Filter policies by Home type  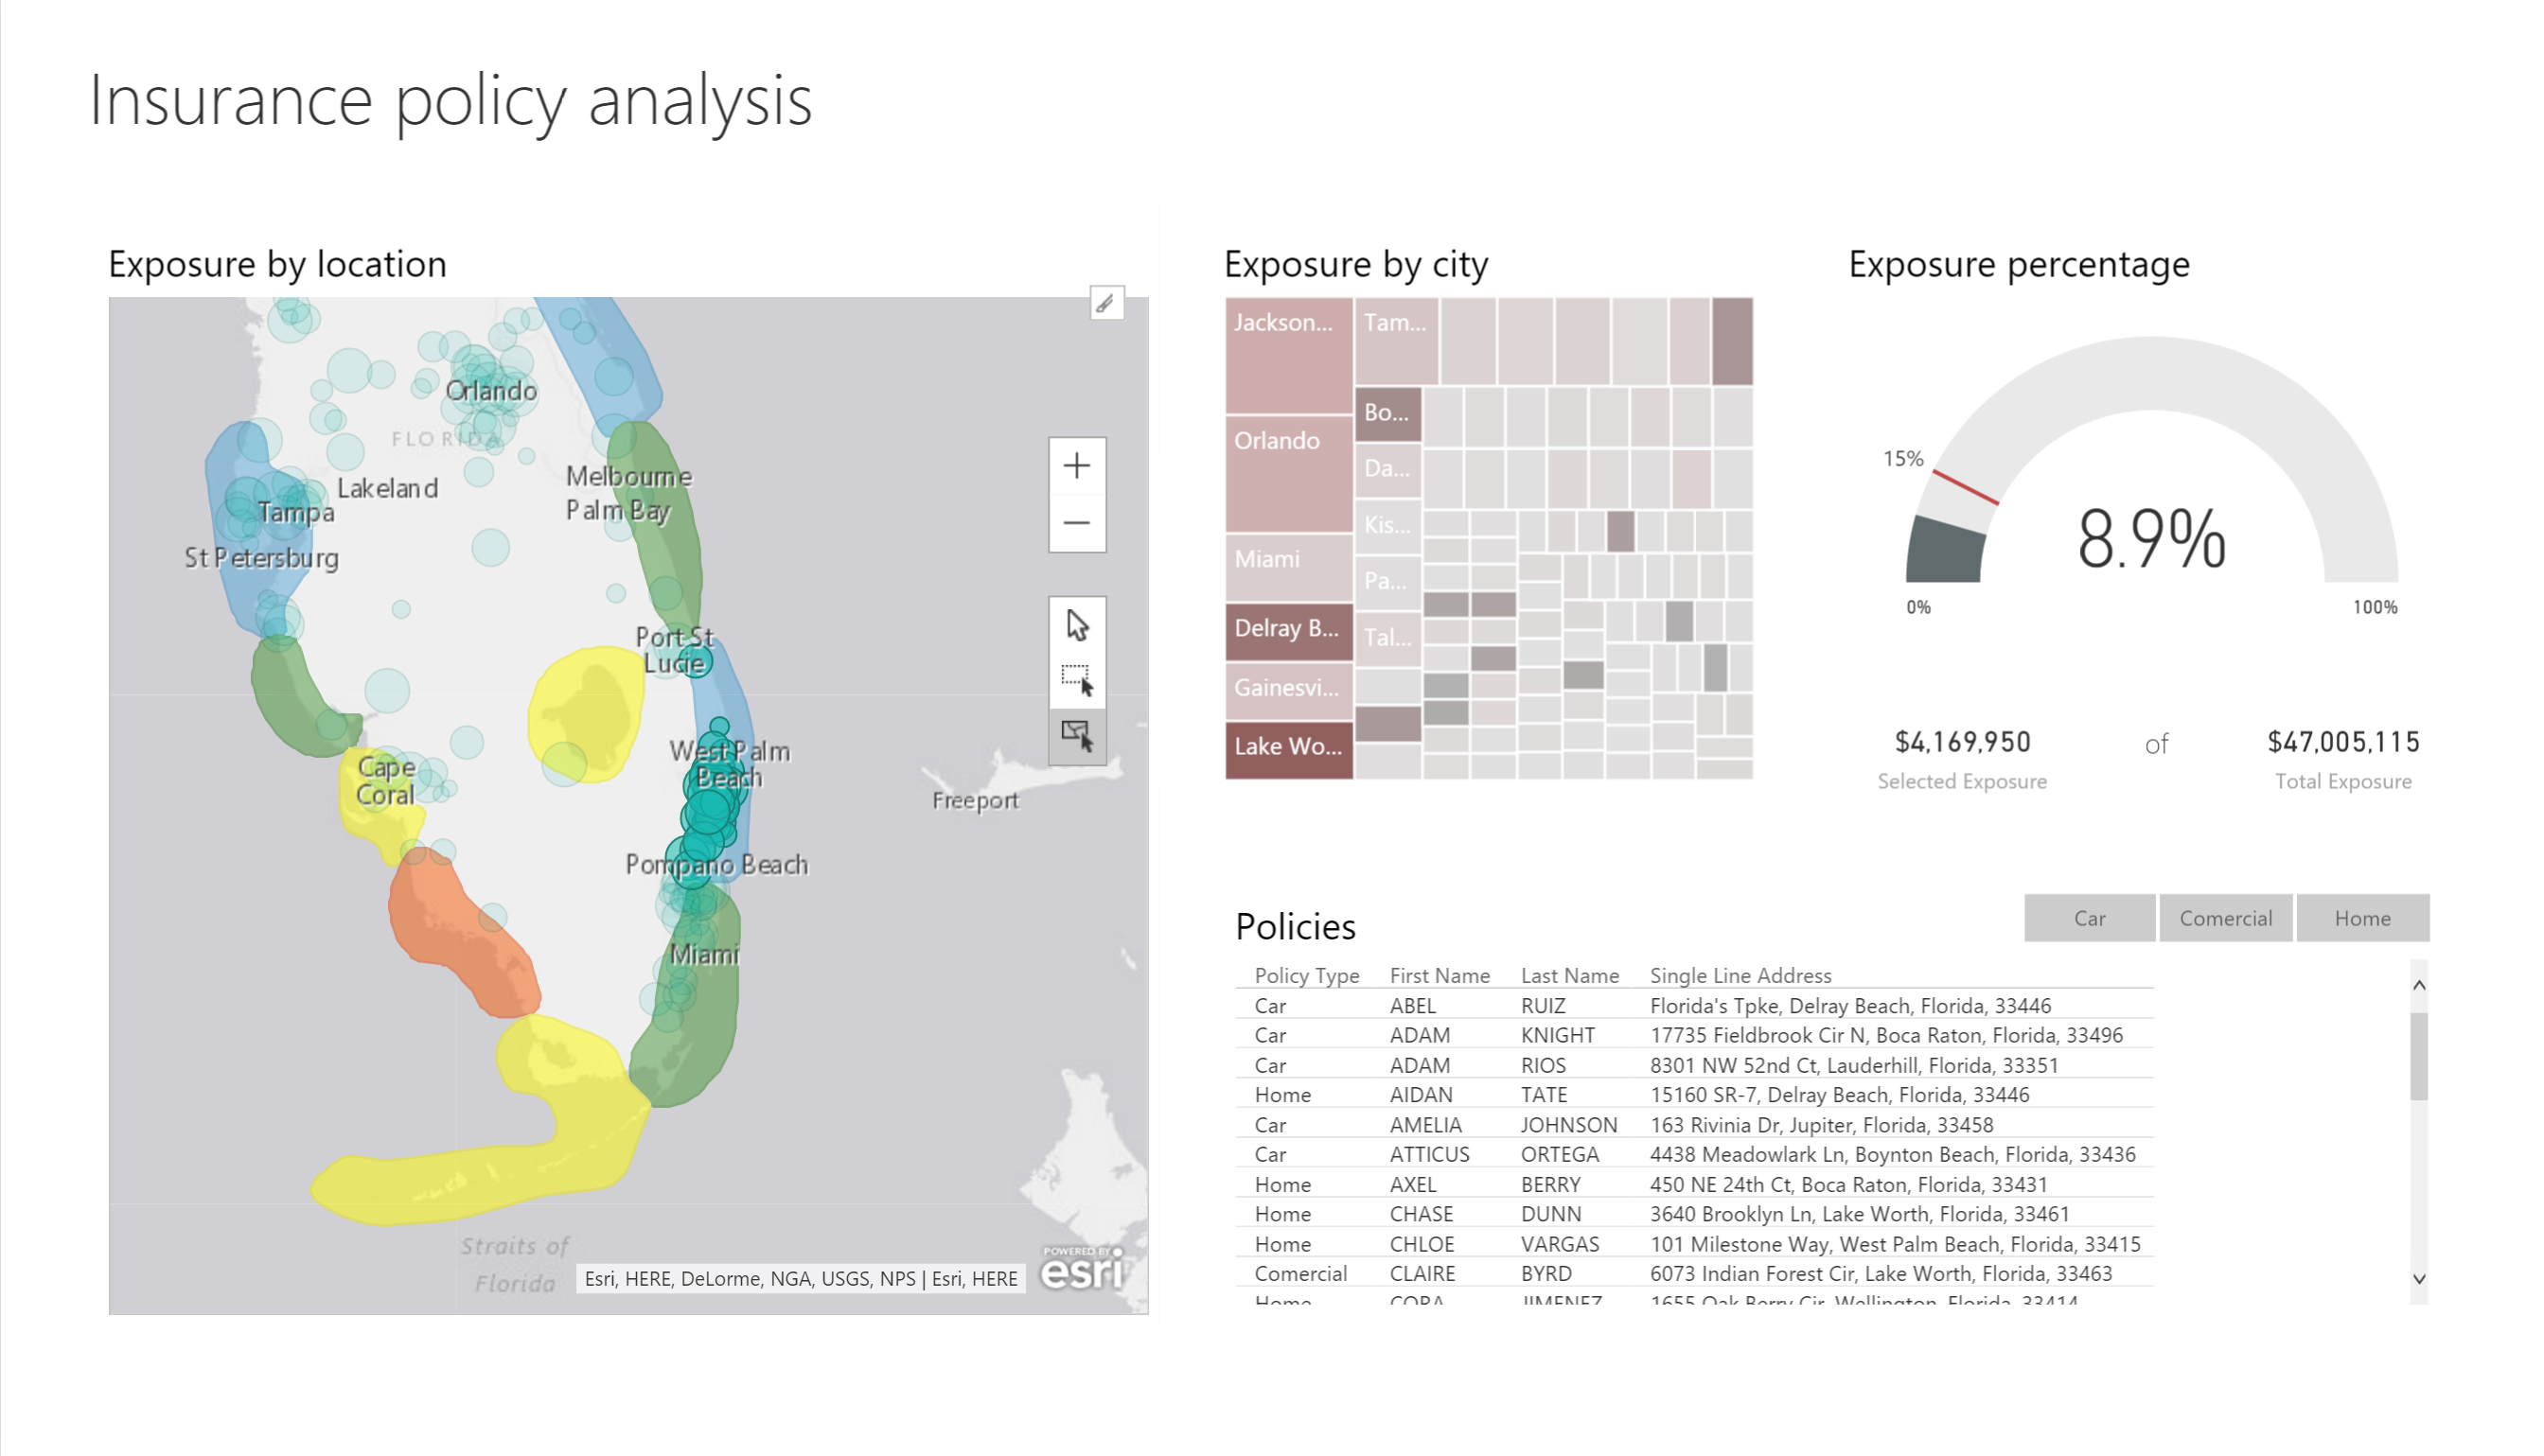tap(2362, 918)
